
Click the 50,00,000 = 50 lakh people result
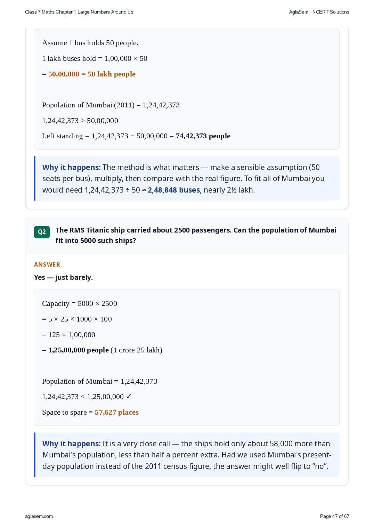click(92, 74)
